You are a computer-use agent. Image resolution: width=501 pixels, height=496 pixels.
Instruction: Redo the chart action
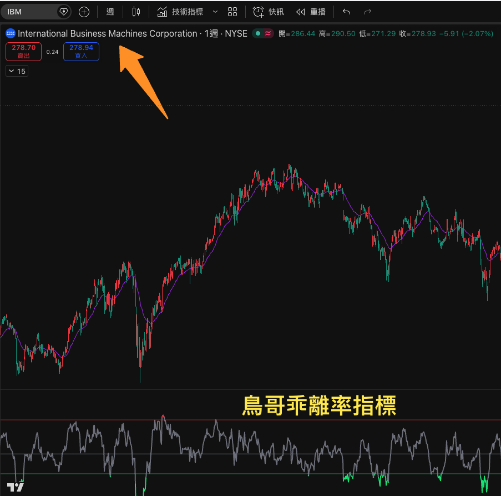click(367, 12)
